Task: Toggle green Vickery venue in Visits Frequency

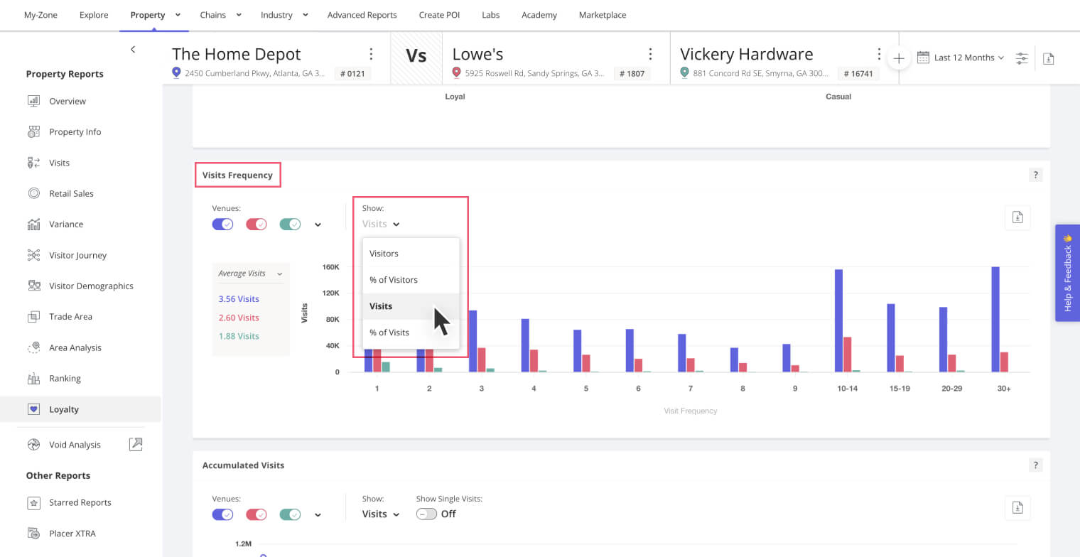Action: [x=291, y=225]
